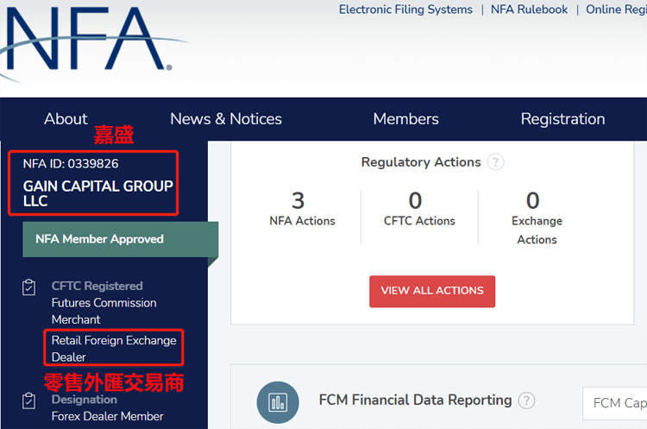The width and height of the screenshot is (647, 429).
Task: Click the bar chart icon beside FCM Financial Data
Action: coord(278,402)
